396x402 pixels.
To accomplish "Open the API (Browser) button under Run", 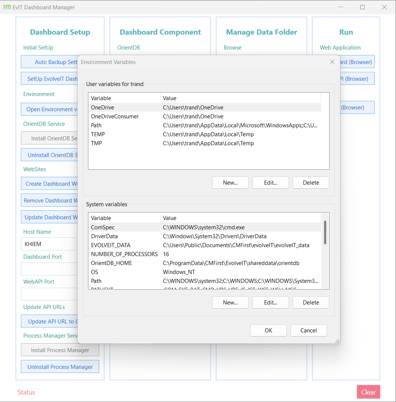I will [357, 79].
